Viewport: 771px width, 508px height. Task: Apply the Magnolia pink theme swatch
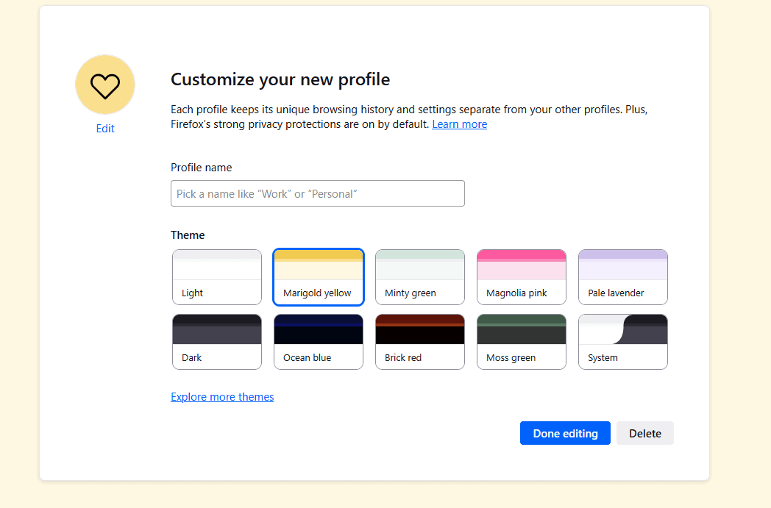click(x=522, y=277)
